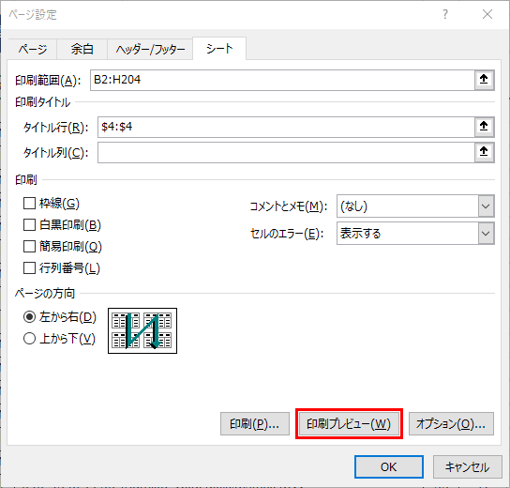Toggle the 白黒印刷(B) checkbox
Viewport: 510px width, 488px height.
29,225
